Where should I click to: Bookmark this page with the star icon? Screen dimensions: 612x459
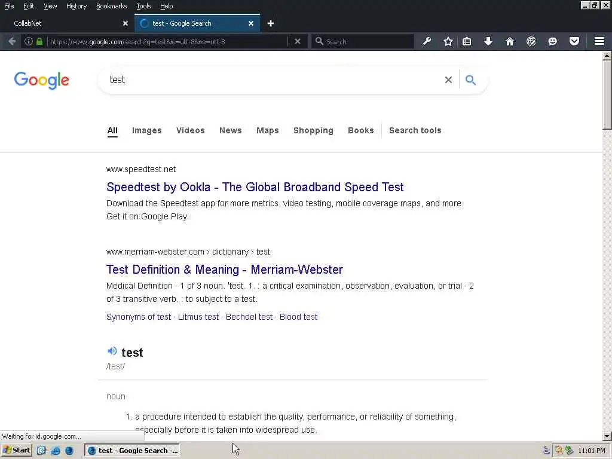448,41
